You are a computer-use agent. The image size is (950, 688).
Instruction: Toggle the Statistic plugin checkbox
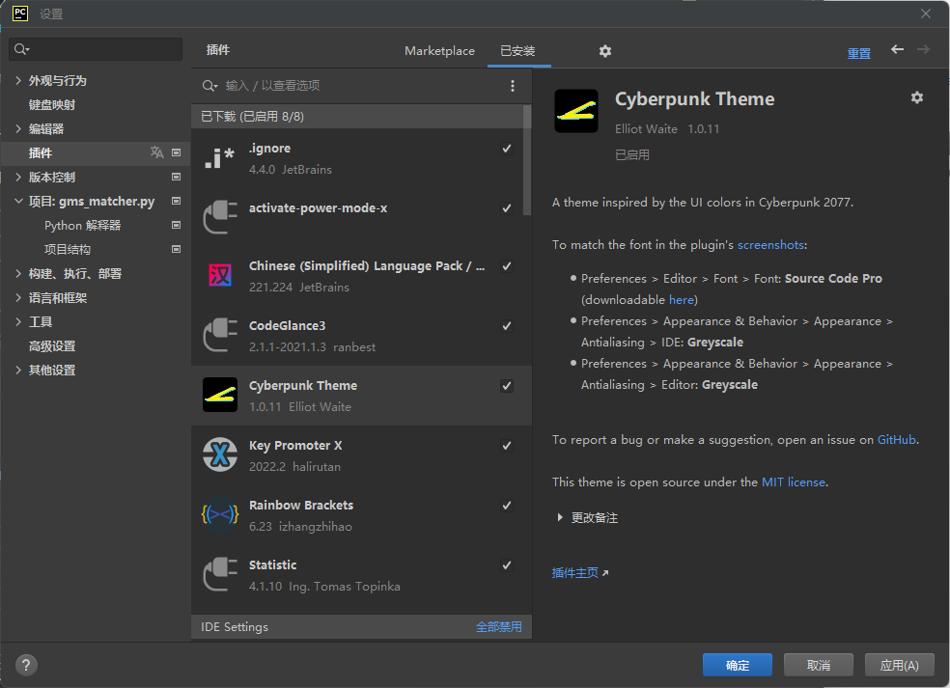click(x=507, y=565)
